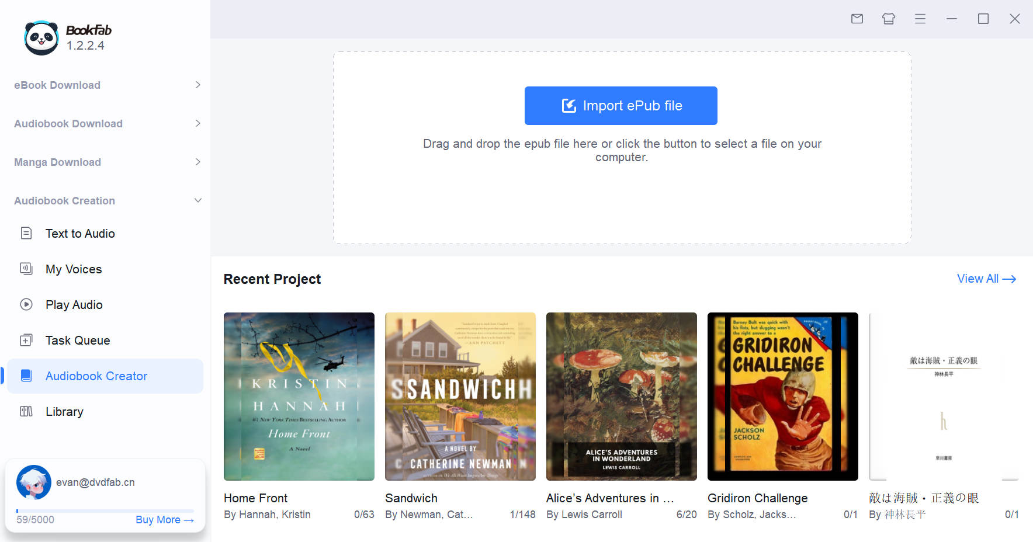1033x542 pixels.
Task: Click the Text to Audio document icon
Action: pyautogui.click(x=26, y=234)
